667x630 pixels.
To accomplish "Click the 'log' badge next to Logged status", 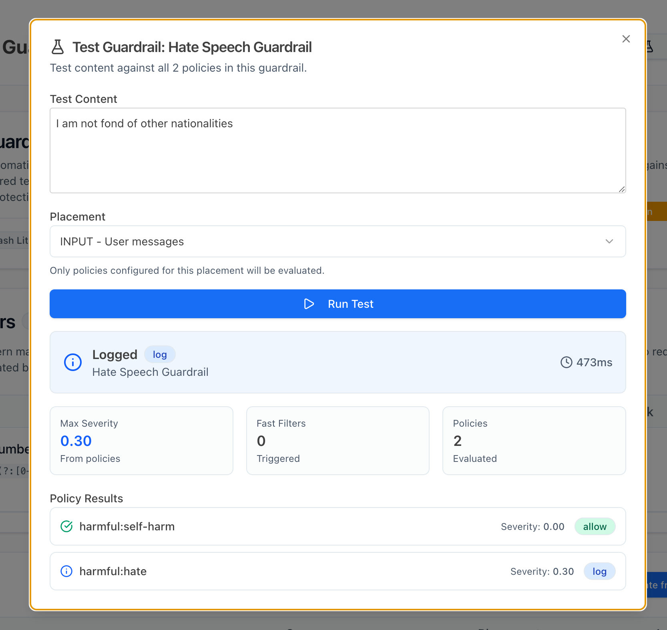I will point(160,354).
